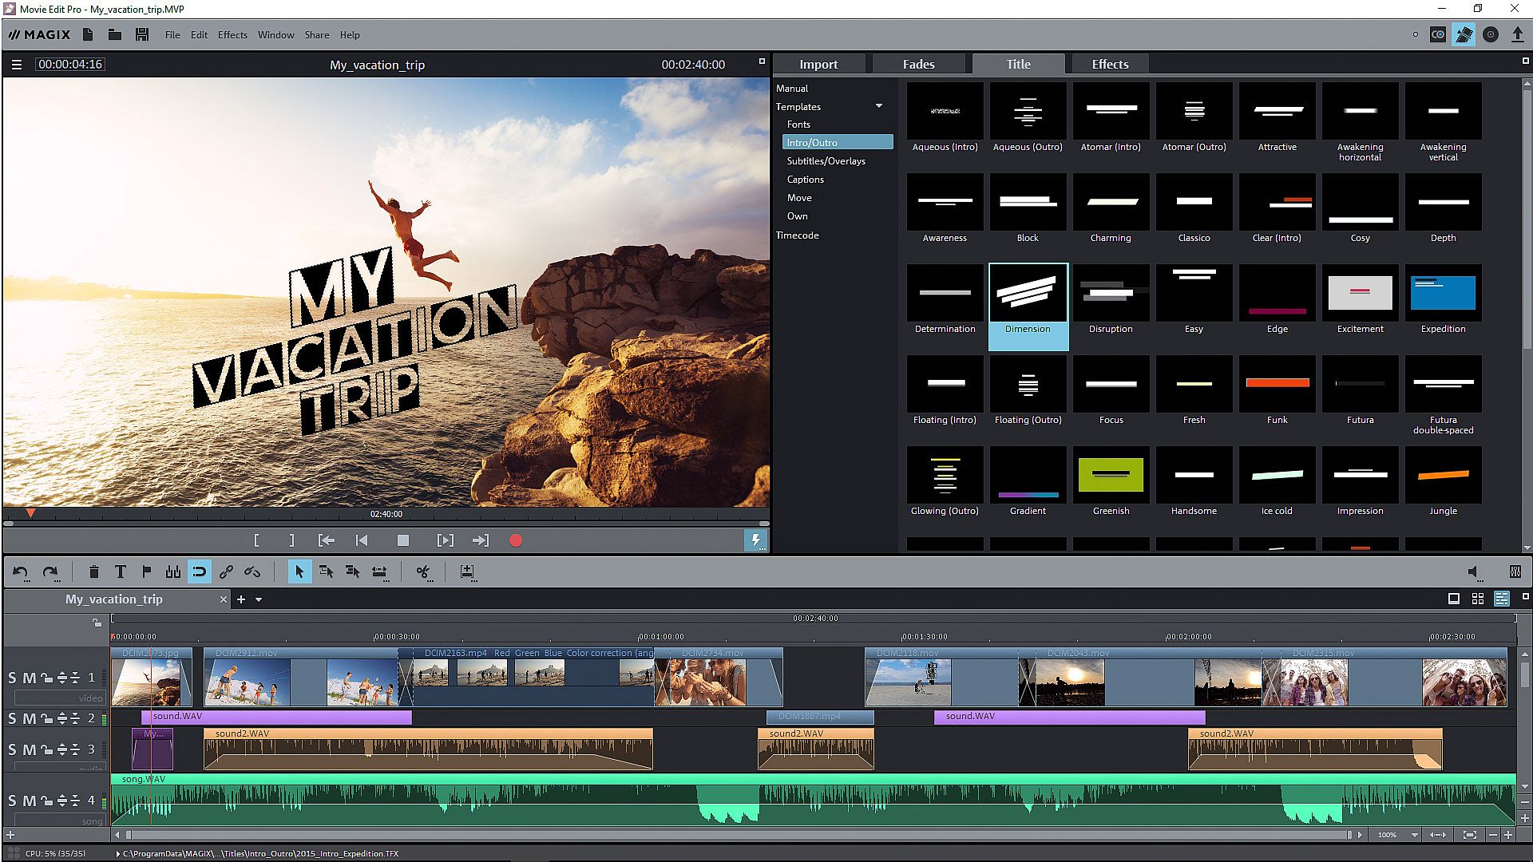Open the Effects menu in menu bar
1533x862 pixels.
pos(232,35)
